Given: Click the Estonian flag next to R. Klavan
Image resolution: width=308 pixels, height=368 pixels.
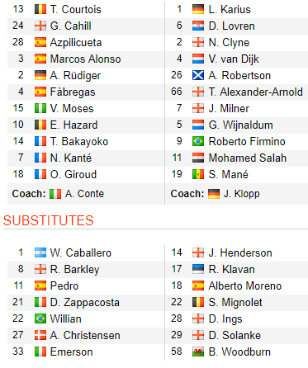Looking at the screenshot, I should pyautogui.click(x=198, y=269).
